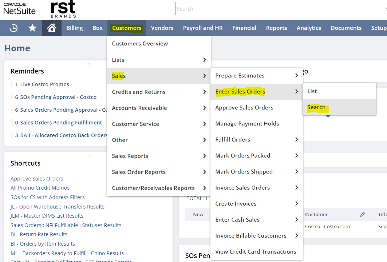Open the Billing menu
This screenshot has height=262, width=387.
75,28
